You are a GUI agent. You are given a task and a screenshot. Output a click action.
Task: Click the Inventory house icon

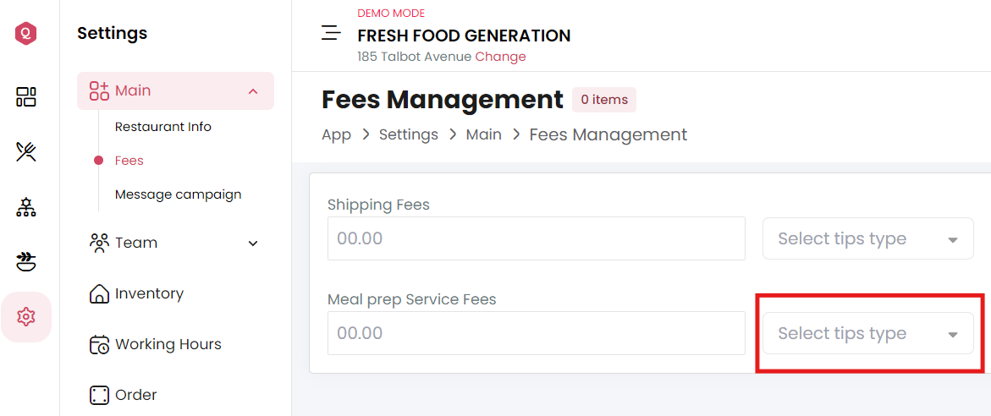100,293
